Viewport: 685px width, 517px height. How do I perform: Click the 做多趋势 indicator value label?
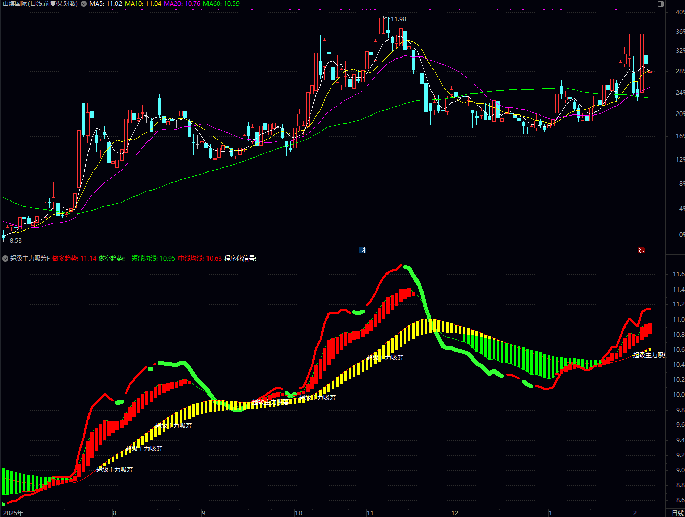click(x=74, y=258)
